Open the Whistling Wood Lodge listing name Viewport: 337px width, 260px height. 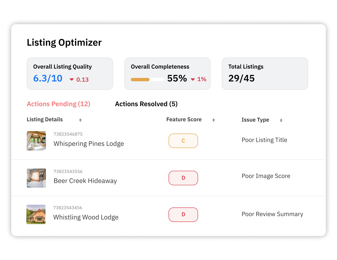click(x=86, y=217)
